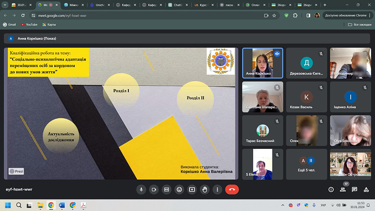Click the present screen icon
The height and width of the screenshot is (211, 375).
tap(192, 189)
